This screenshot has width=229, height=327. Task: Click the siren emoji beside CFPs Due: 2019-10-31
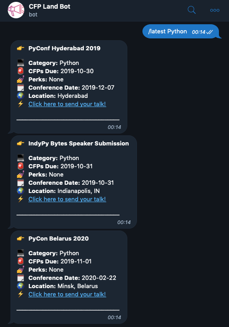click(21, 166)
